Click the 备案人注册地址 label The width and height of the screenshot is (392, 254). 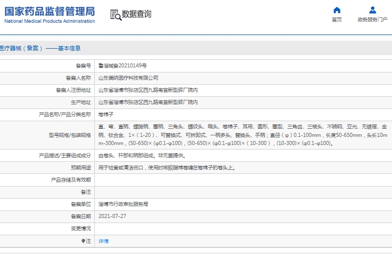tap(74, 90)
